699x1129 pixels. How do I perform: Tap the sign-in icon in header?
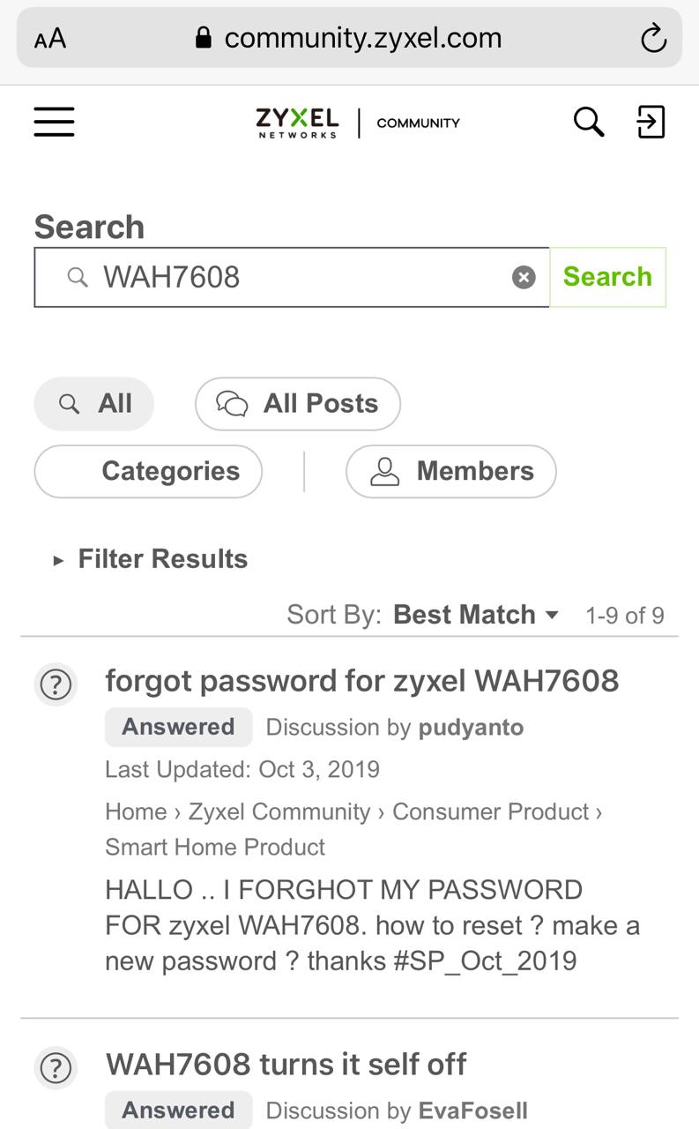click(651, 122)
